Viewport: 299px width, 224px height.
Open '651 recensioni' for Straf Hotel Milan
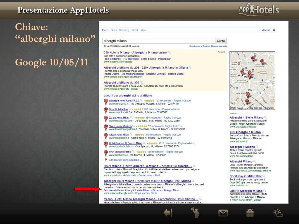click(152, 109)
